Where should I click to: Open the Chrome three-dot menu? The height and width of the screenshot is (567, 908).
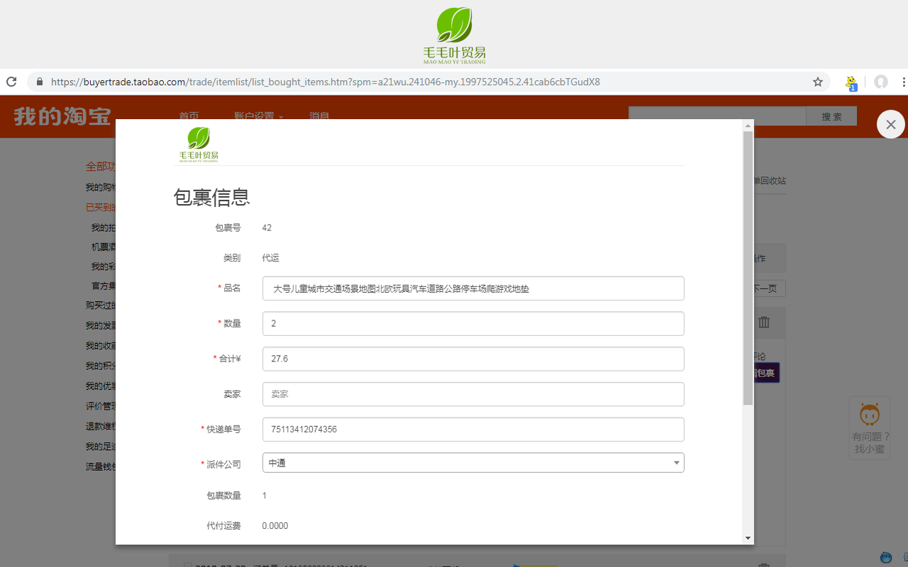tap(902, 82)
